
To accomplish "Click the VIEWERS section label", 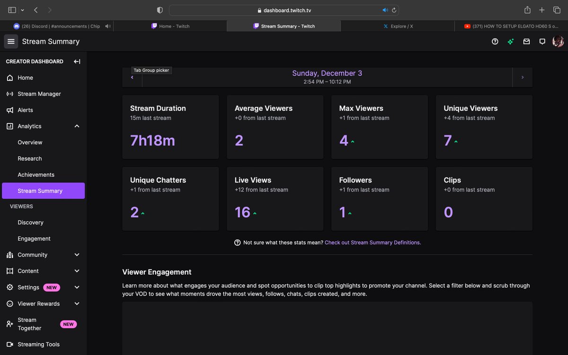I will click(x=21, y=206).
